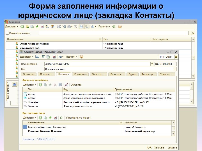202x151 pixels.
Task: Open the calendar picker next to the date
Action: tap(176, 56)
